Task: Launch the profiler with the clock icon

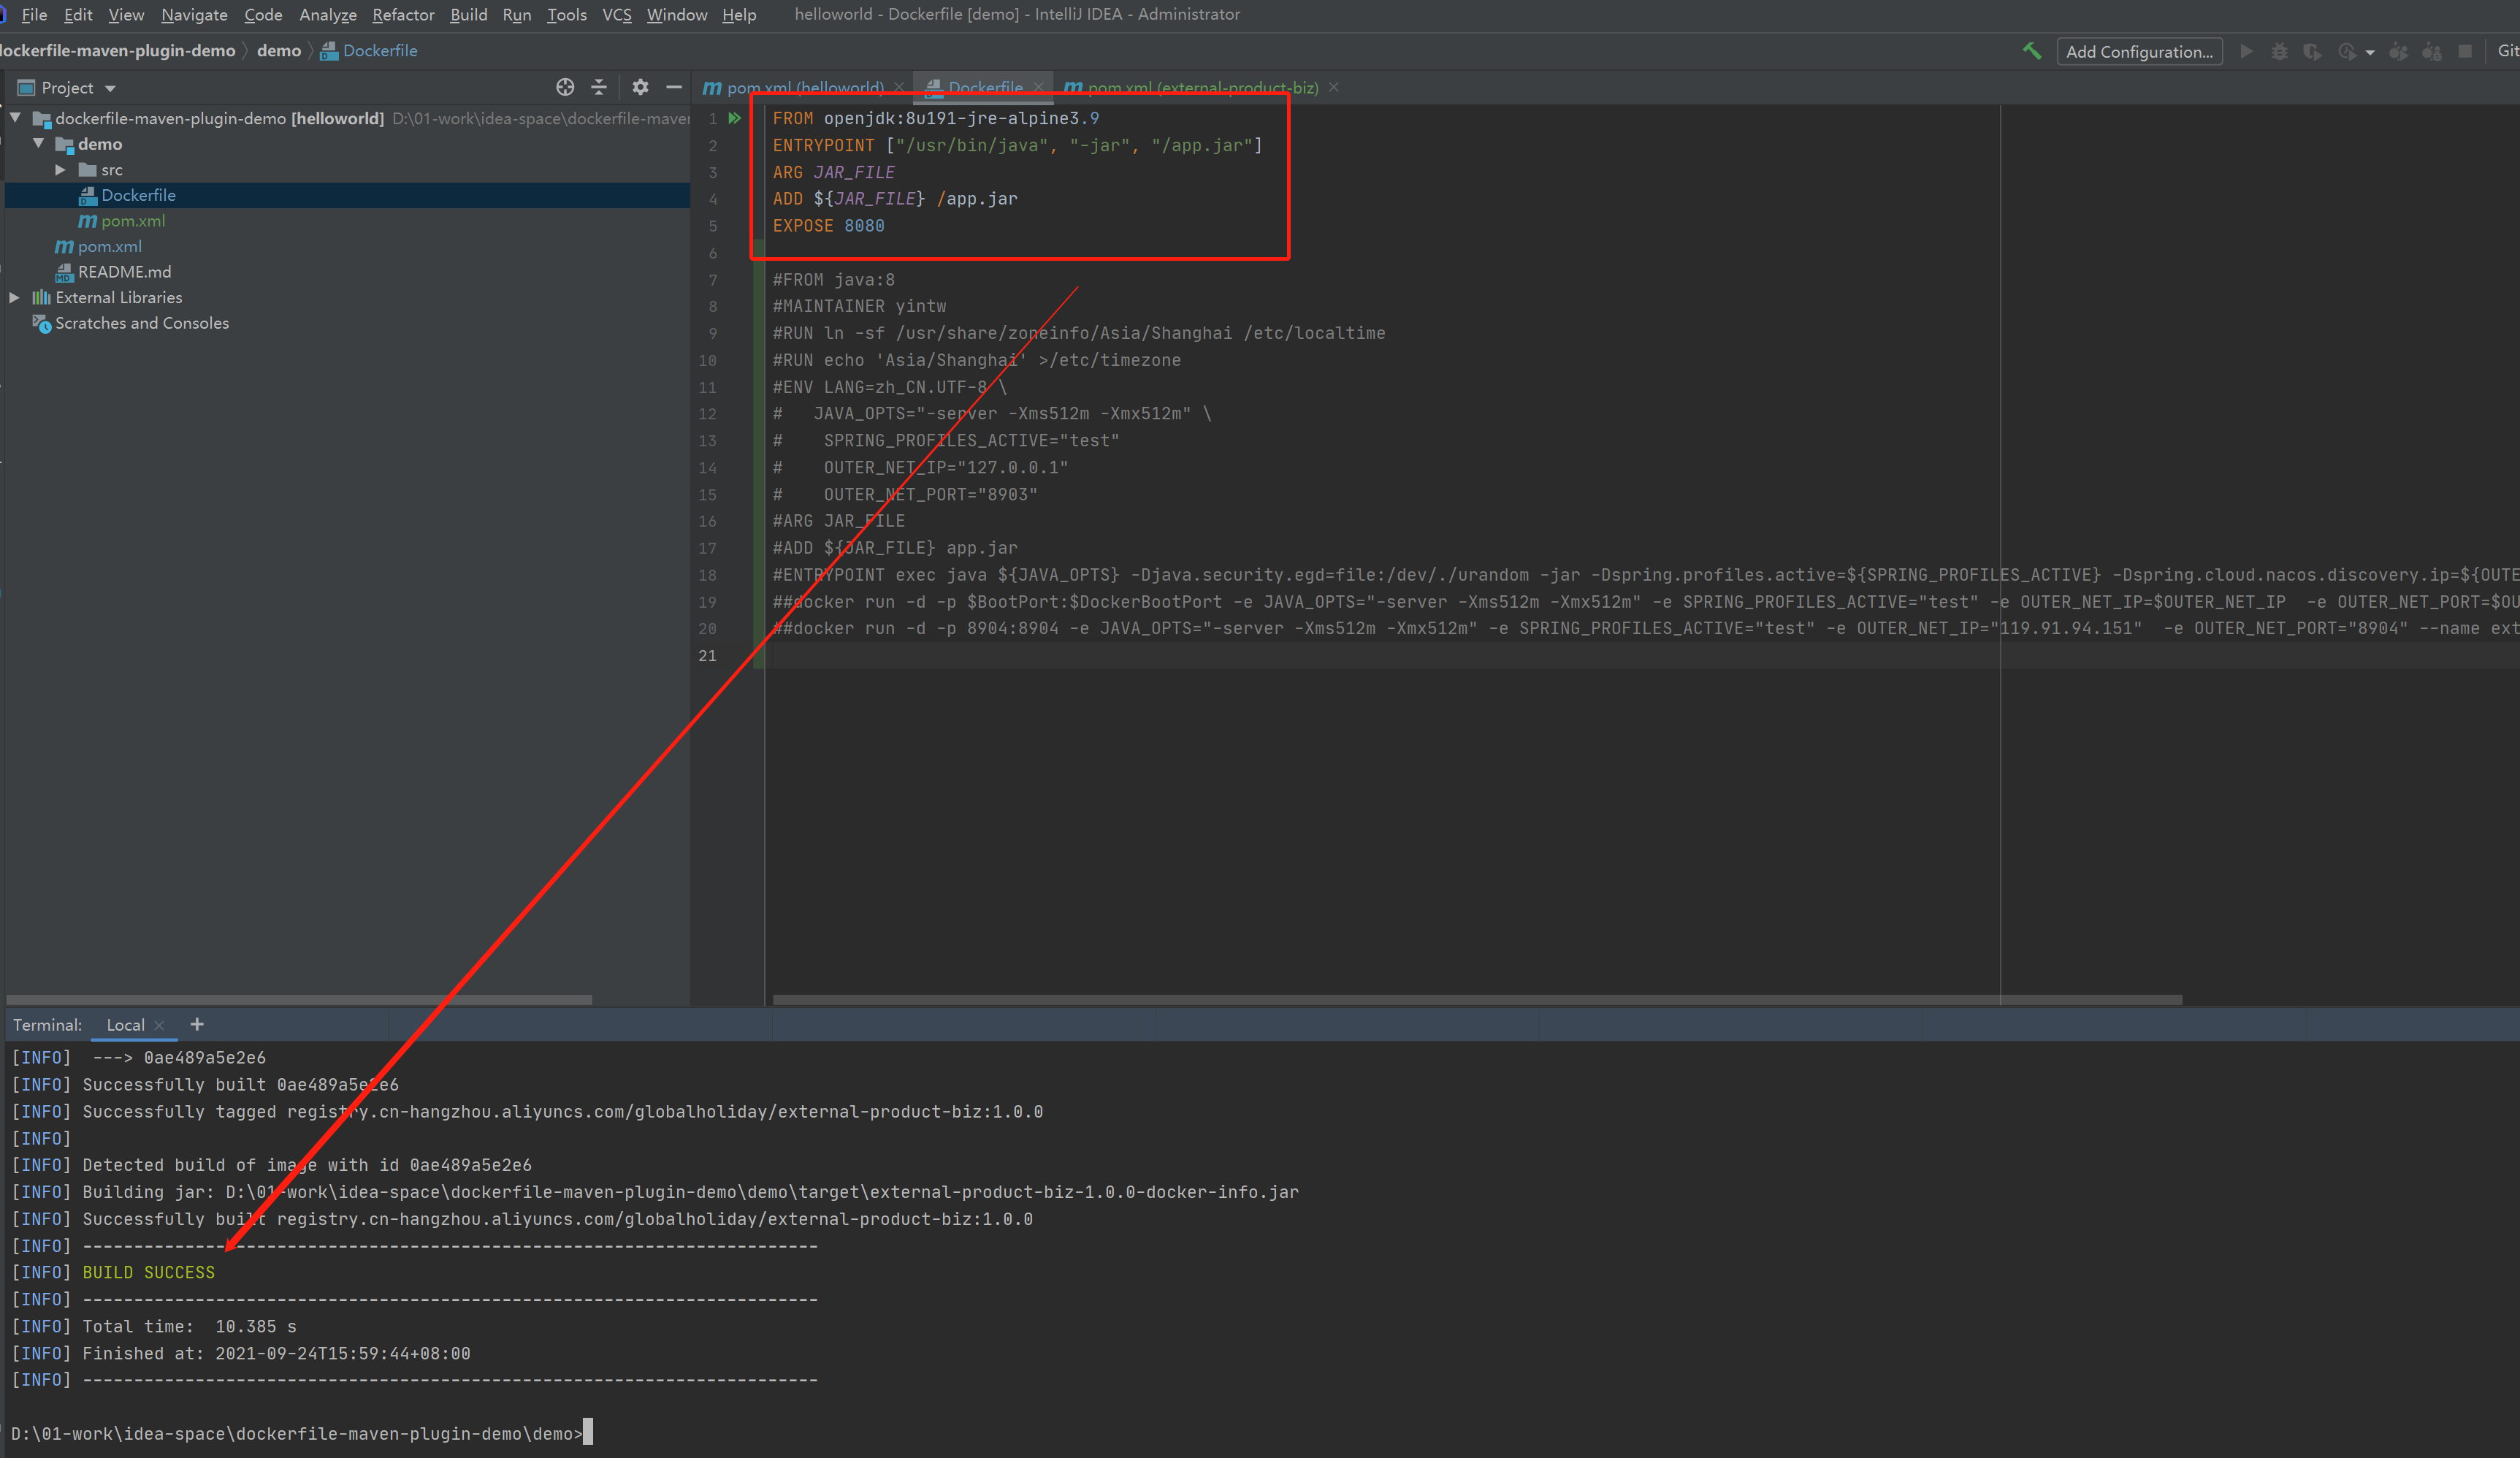Action: 2348,51
